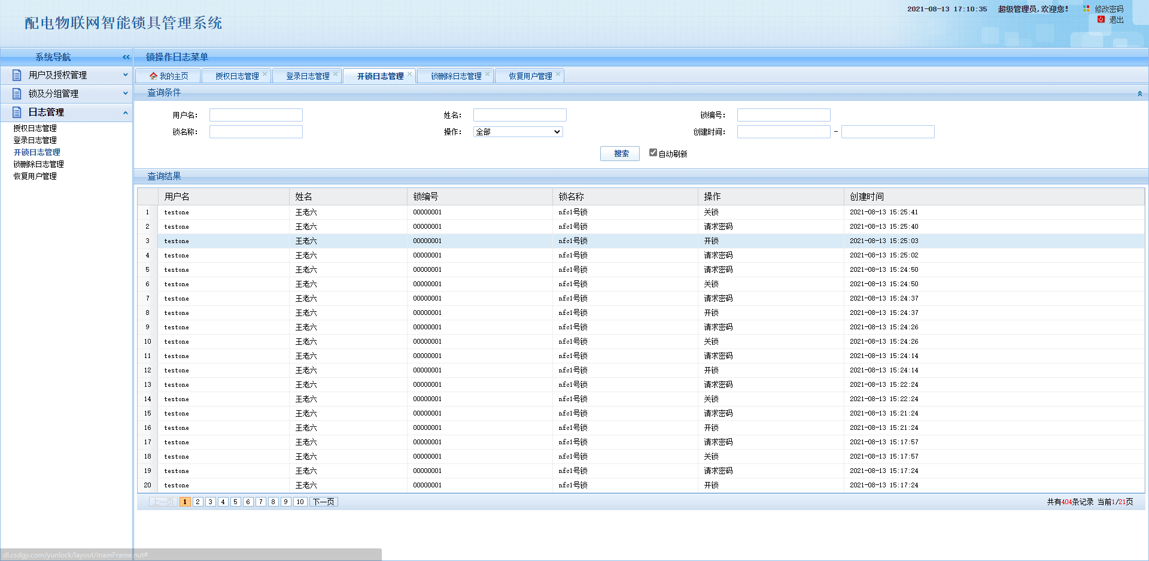Image resolution: width=1149 pixels, height=561 pixels.
Task: Toggle the 自动刷新 checkbox
Action: (x=653, y=153)
